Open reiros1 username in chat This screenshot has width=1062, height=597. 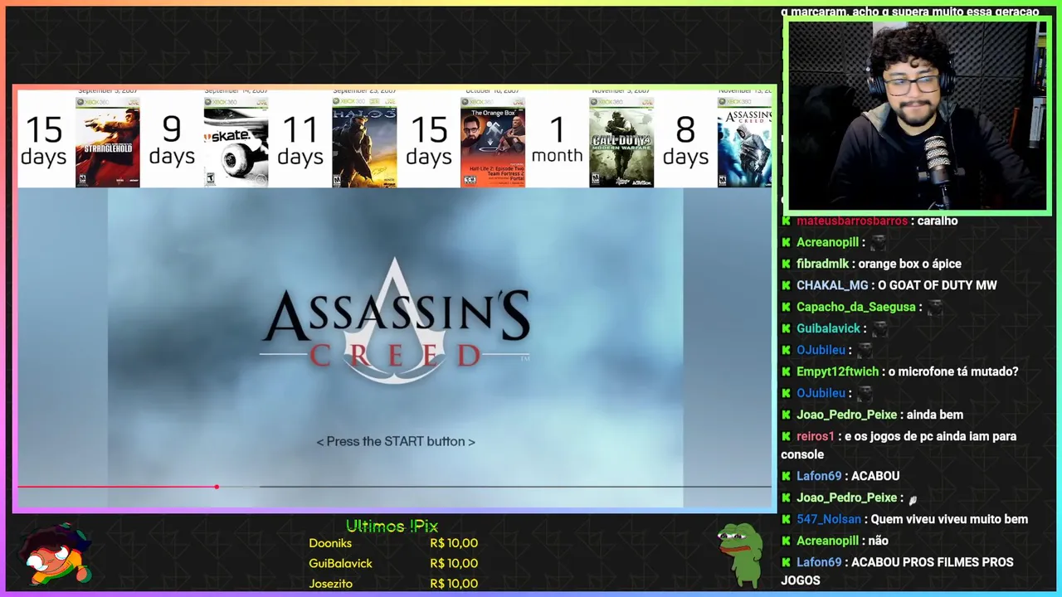click(816, 437)
